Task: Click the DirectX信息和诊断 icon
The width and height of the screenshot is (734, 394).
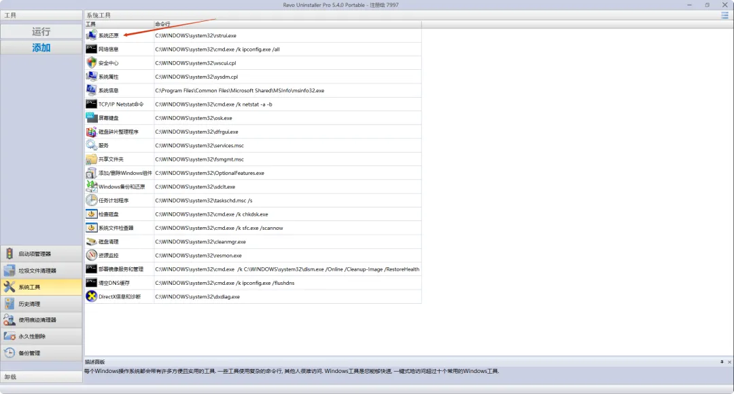Action: [x=91, y=296]
